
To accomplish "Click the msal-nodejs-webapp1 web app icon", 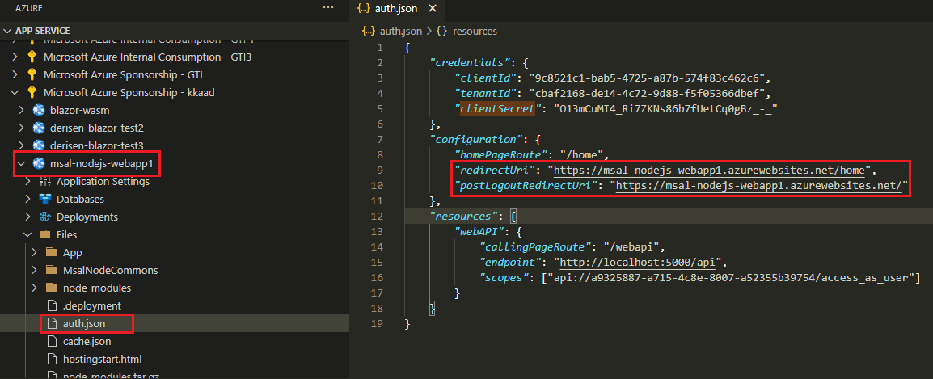I will 40,163.
